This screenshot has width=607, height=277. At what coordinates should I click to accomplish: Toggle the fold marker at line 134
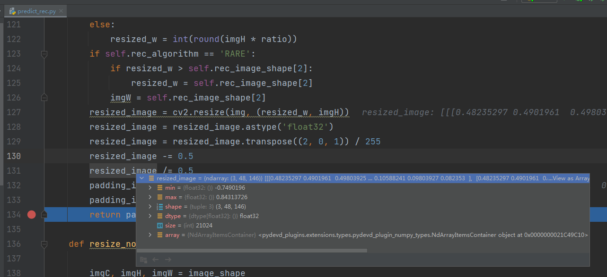pyautogui.click(x=44, y=215)
